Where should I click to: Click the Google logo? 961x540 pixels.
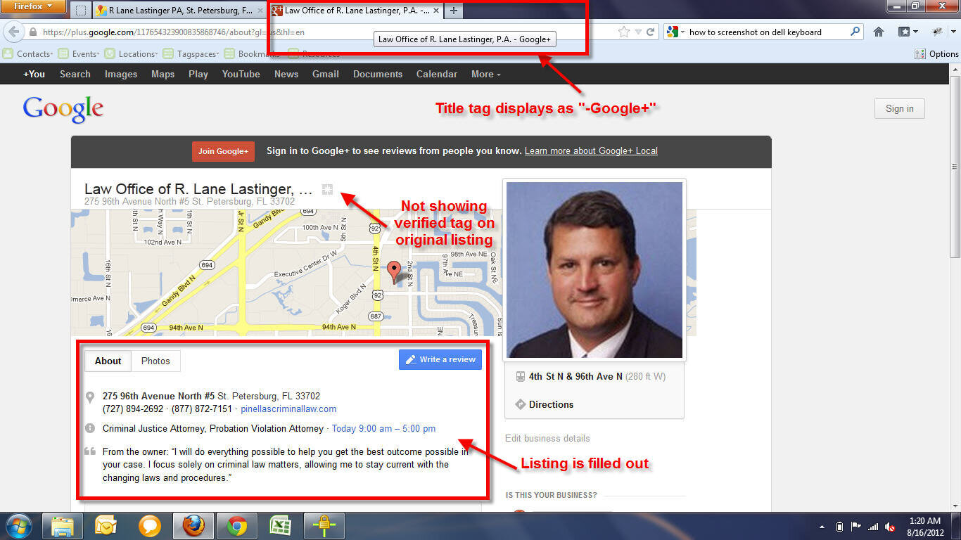click(63, 110)
